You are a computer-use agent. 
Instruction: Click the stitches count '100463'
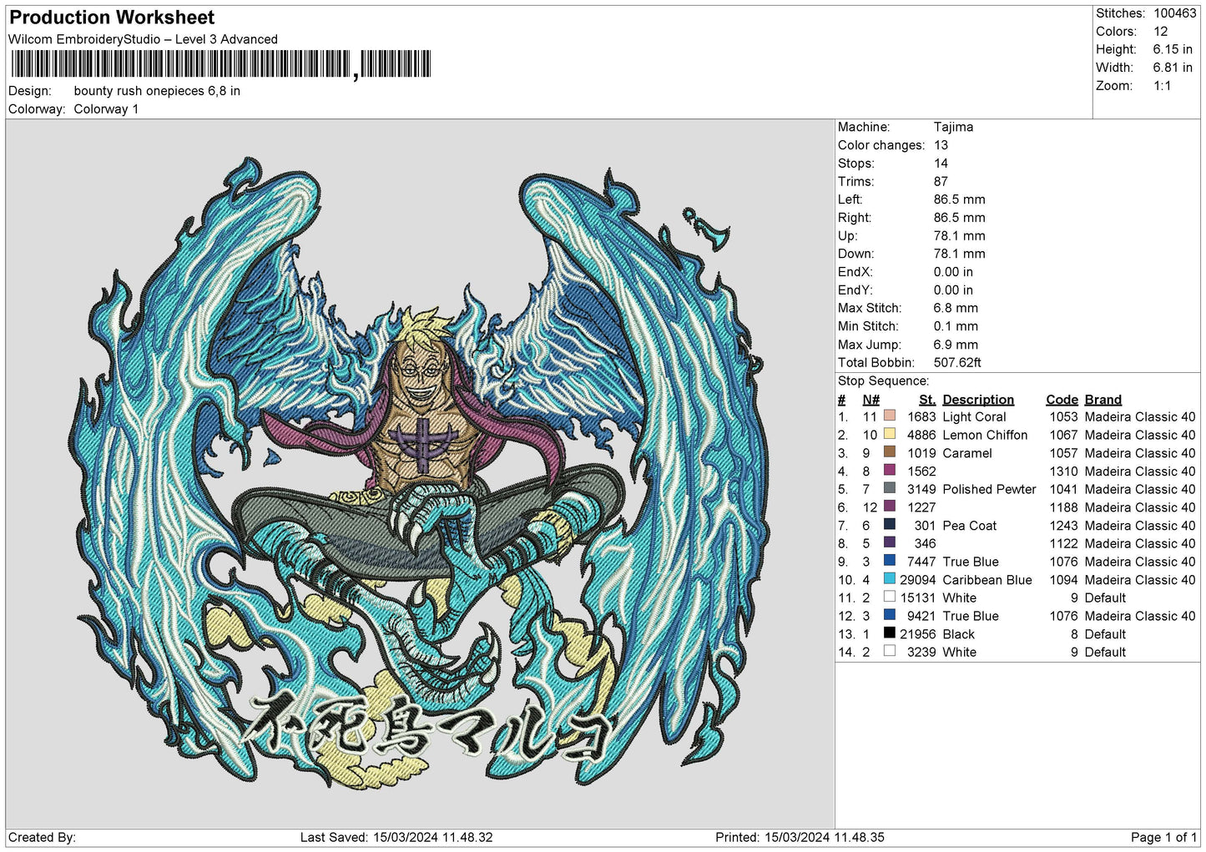(1174, 13)
